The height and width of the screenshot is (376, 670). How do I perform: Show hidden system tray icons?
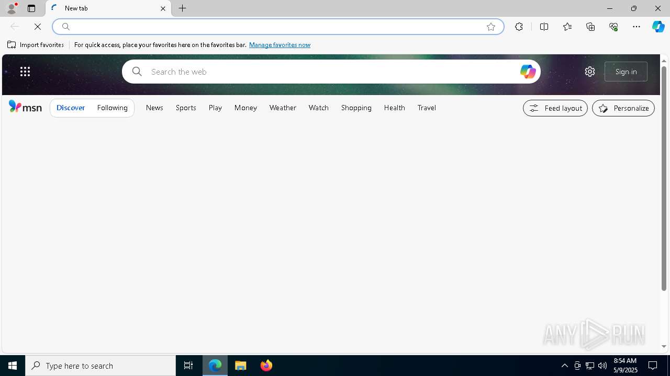point(564,366)
